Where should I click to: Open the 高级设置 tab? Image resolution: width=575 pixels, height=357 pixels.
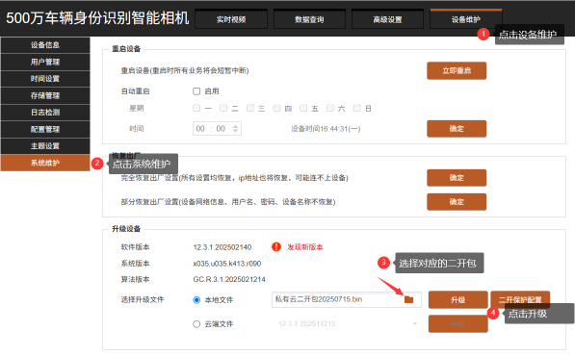pos(387,19)
